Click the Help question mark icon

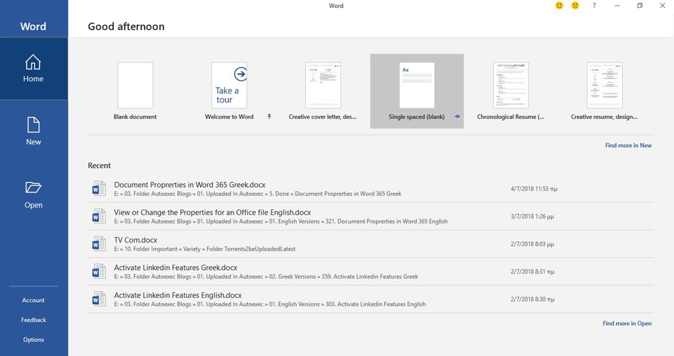[x=594, y=6]
